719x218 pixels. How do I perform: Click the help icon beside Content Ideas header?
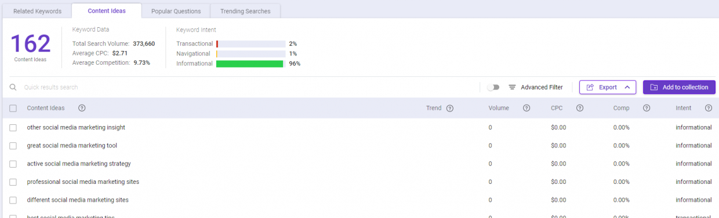point(82,108)
